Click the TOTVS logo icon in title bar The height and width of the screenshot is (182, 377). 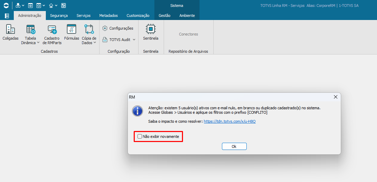tap(7, 5)
